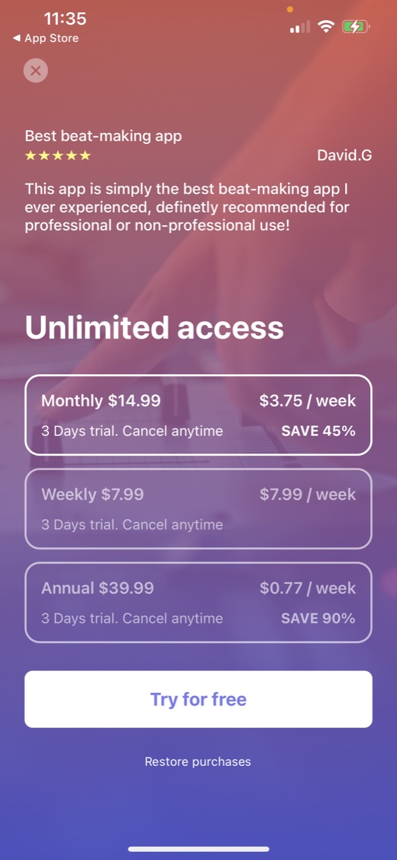Tap the orange microphone indicator dot
The image size is (397, 860).
tap(290, 9)
